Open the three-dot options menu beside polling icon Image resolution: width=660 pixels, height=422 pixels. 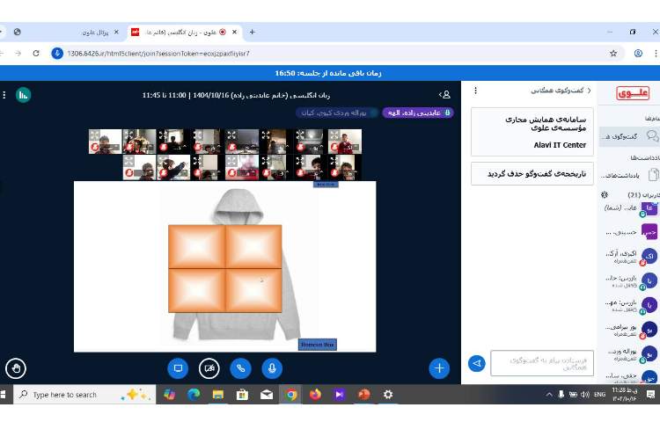4,95
